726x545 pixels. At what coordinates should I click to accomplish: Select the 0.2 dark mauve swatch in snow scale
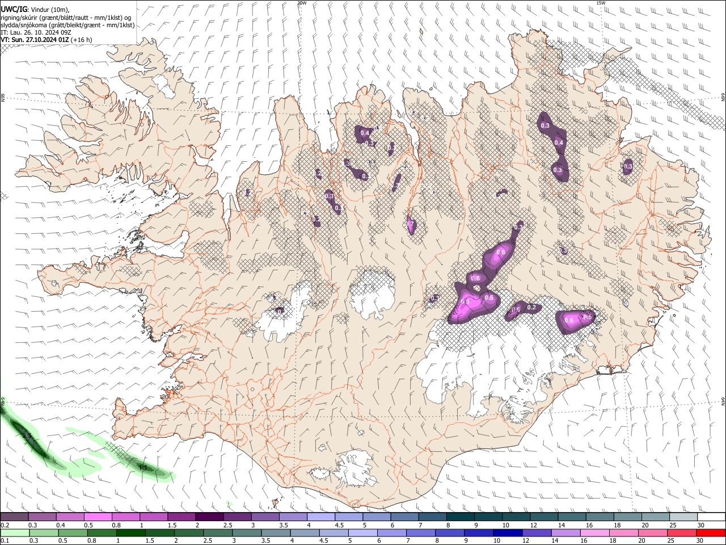coord(14,517)
